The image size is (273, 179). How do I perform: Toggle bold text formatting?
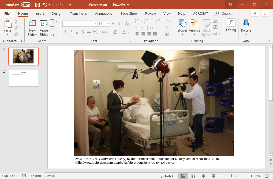coord(65,32)
